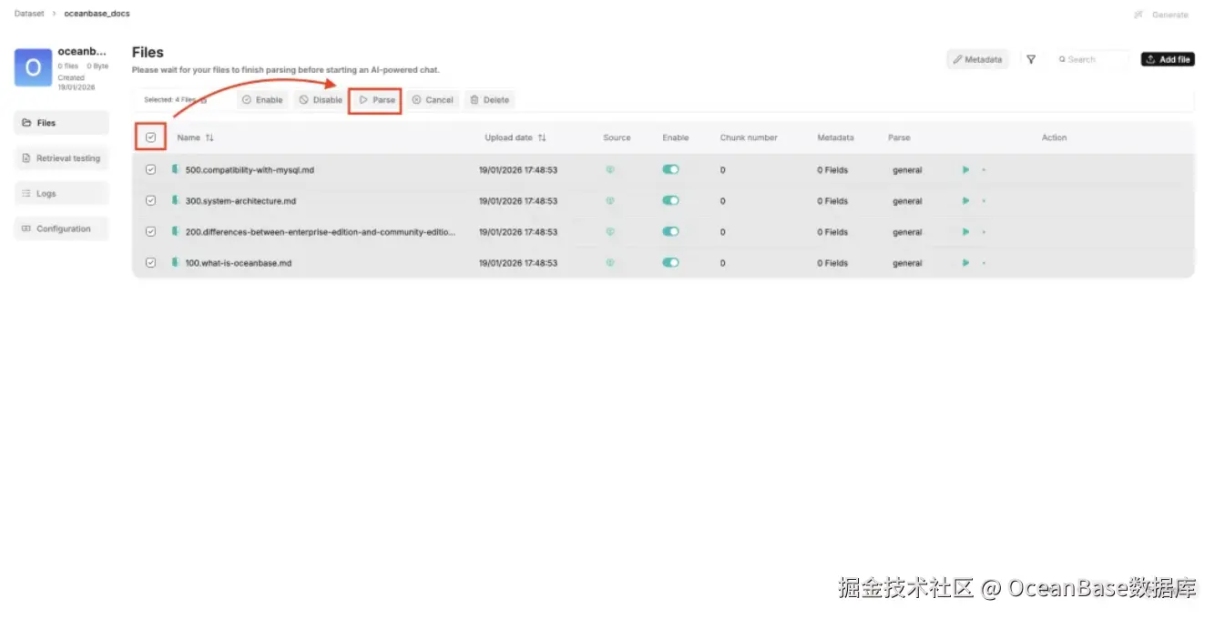Image resolution: width=1215 pixels, height=619 pixels.
Task: Click the filter funnel icon
Action: tap(1031, 59)
